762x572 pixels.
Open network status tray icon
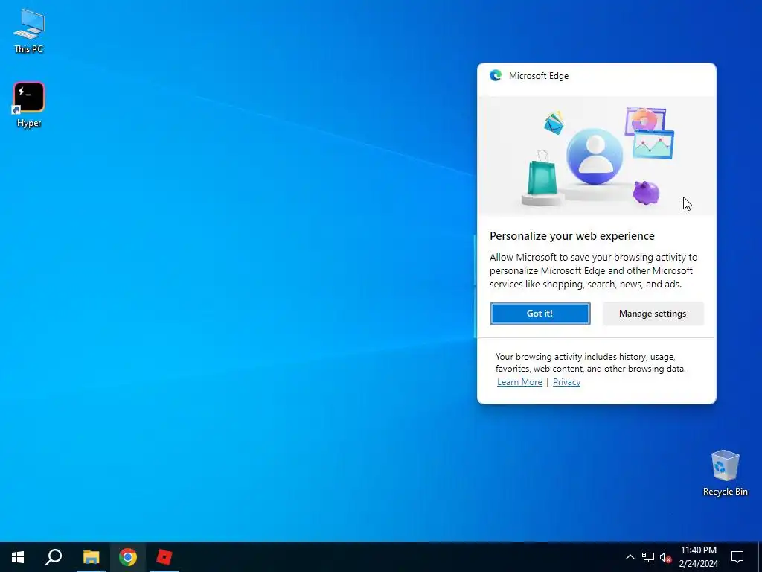pyautogui.click(x=648, y=557)
